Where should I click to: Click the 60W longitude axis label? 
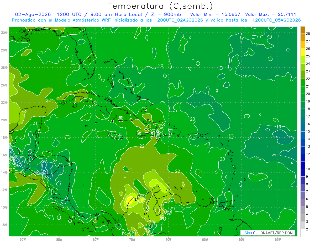pyautogui.click(x=241, y=240)
